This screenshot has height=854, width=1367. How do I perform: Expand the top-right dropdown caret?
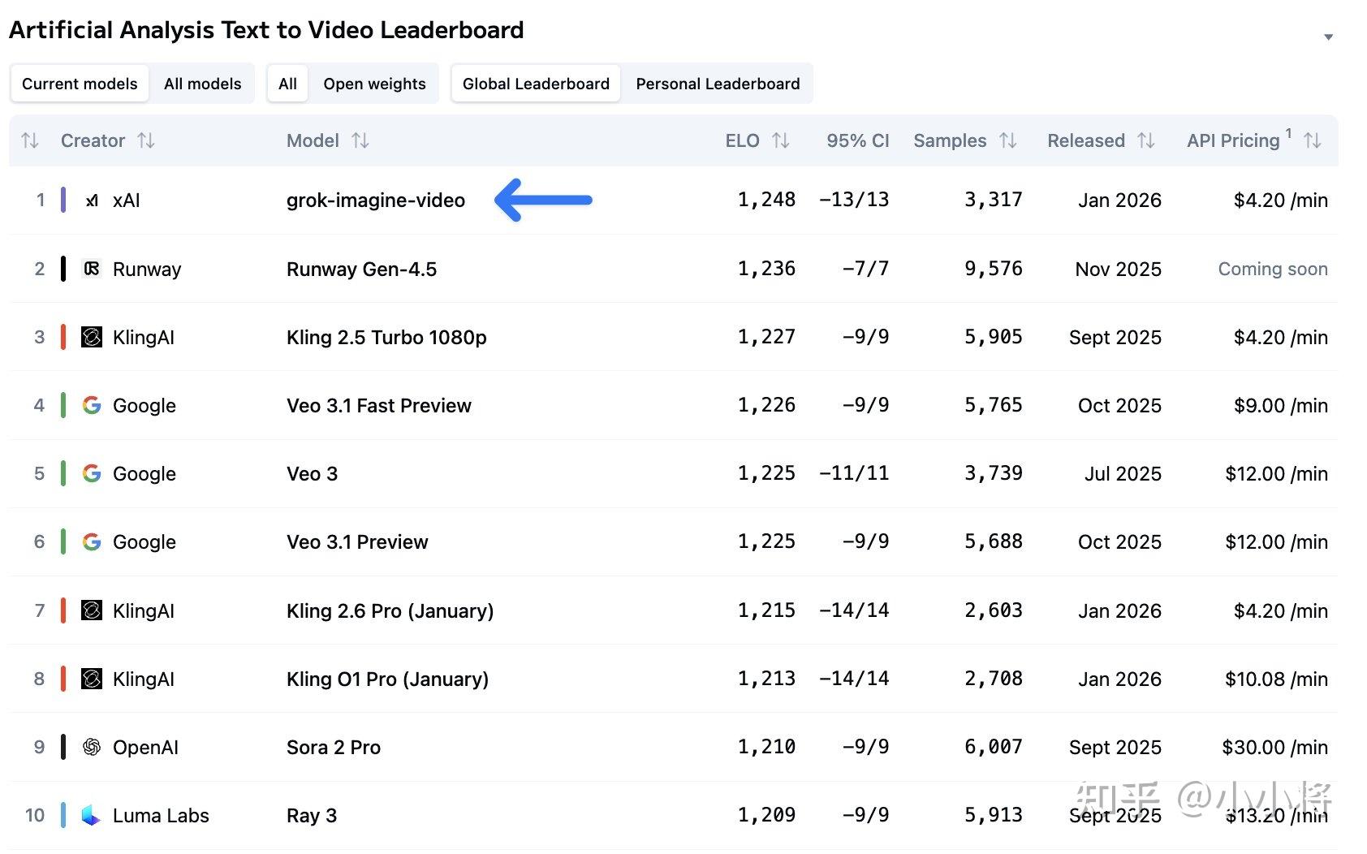click(x=1328, y=37)
